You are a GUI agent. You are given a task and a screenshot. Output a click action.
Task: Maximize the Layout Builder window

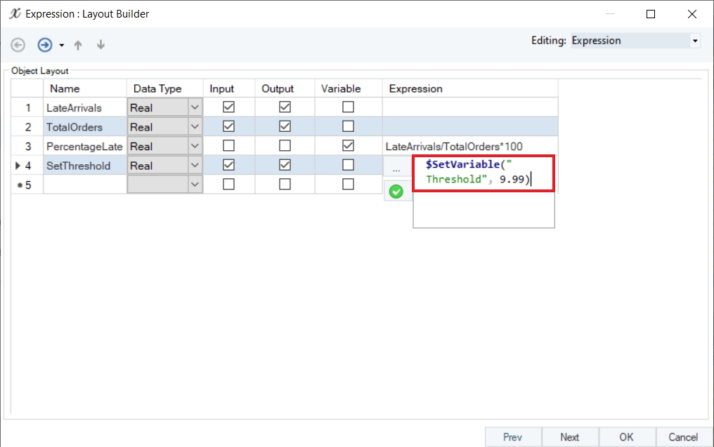[651, 14]
